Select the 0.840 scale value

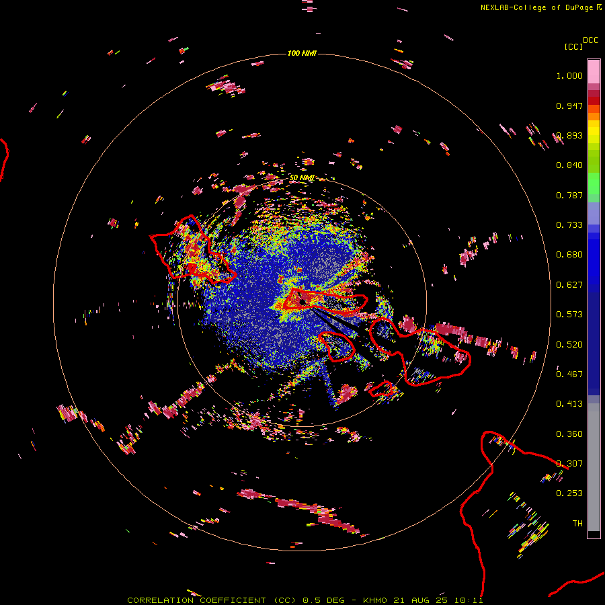point(569,165)
